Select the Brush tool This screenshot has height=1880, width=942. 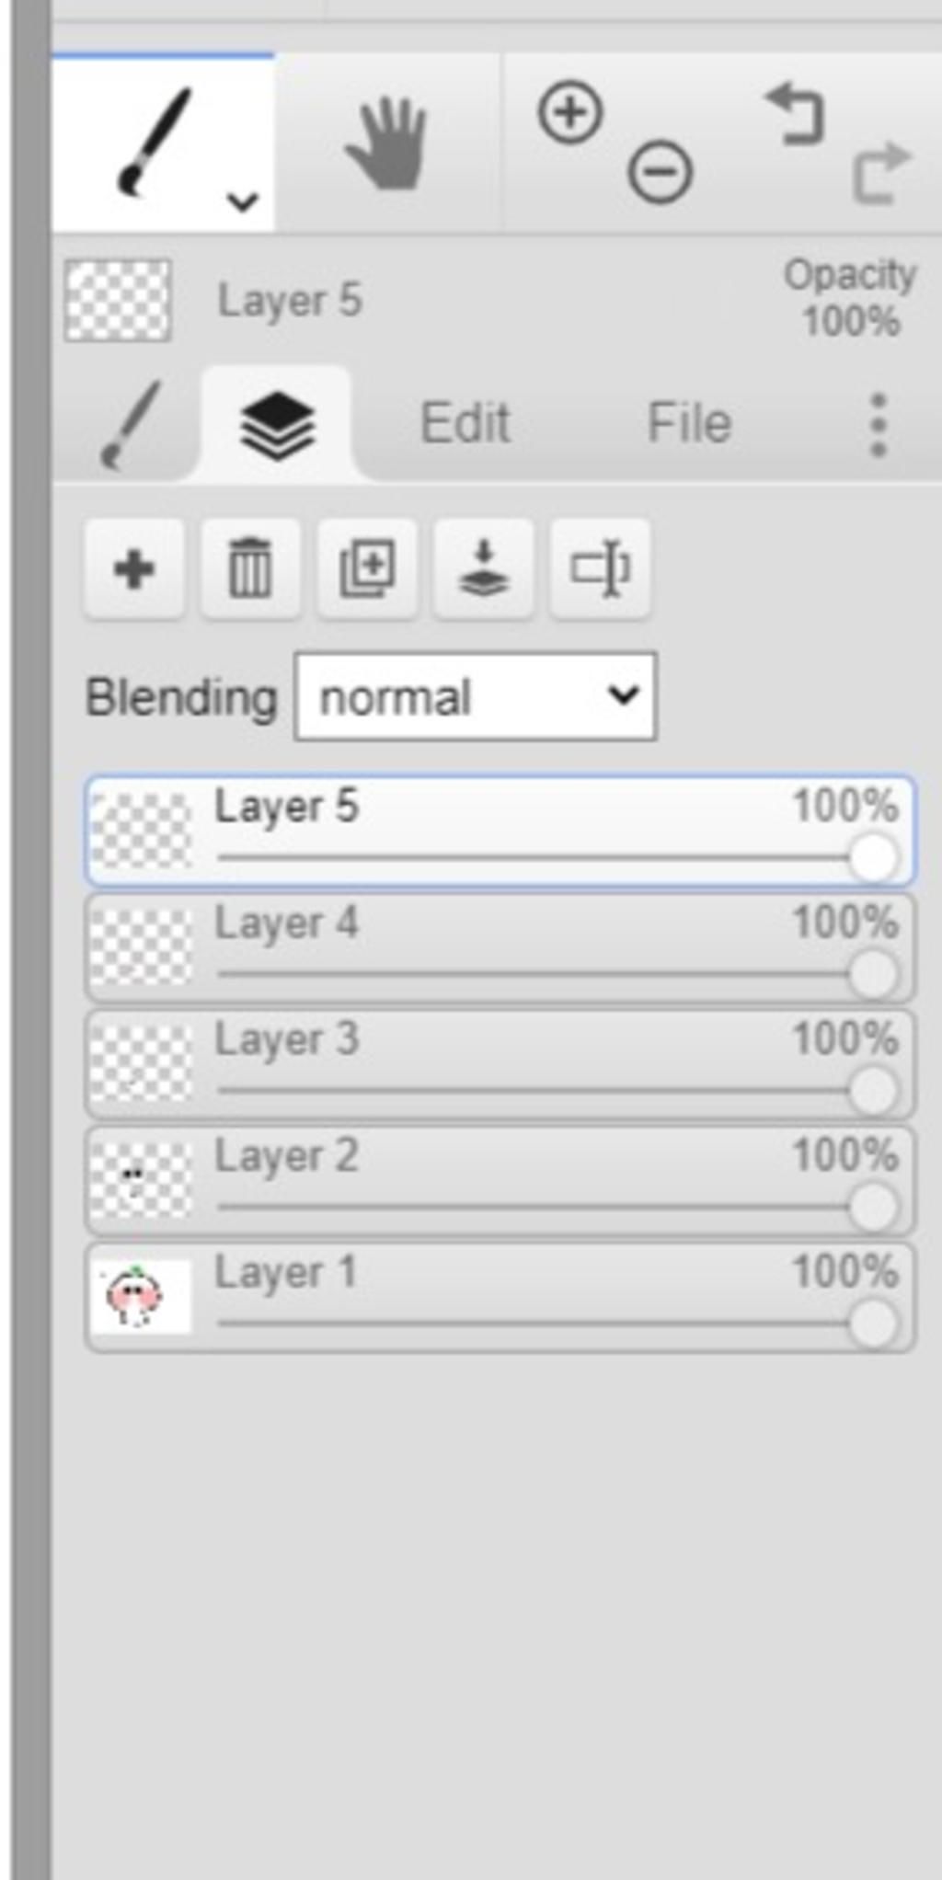(x=155, y=143)
